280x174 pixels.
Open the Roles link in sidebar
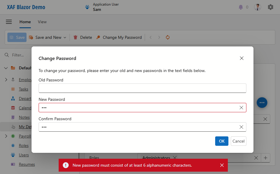[23, 145]
